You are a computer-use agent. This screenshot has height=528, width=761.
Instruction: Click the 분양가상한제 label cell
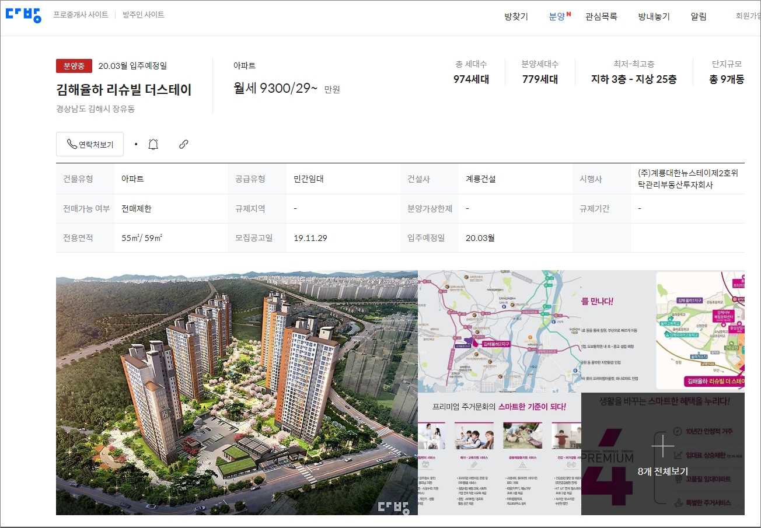pos(430,208)
